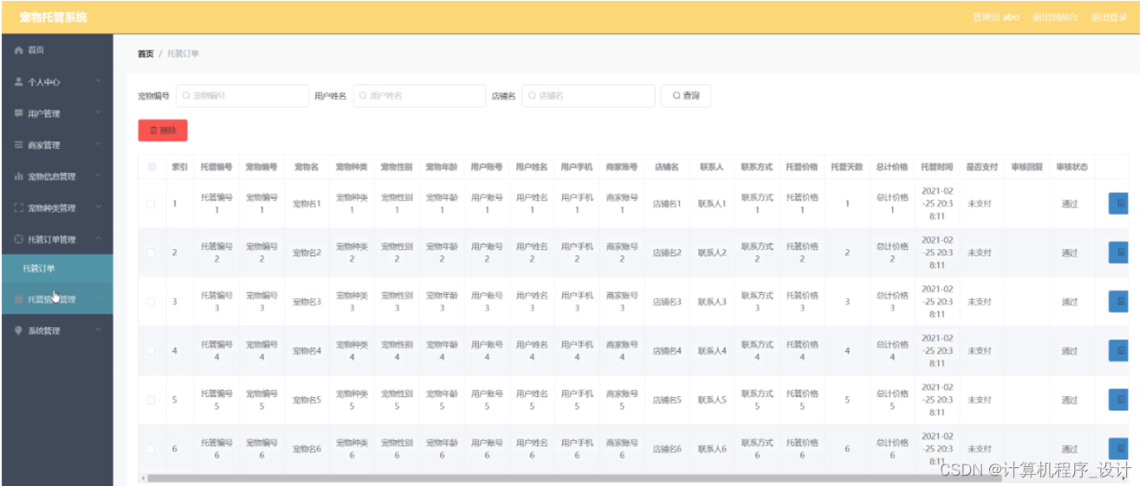Open the 个人中心 sidebar menu
Viewport: 1145px width, 486px height.
(56, 82)
